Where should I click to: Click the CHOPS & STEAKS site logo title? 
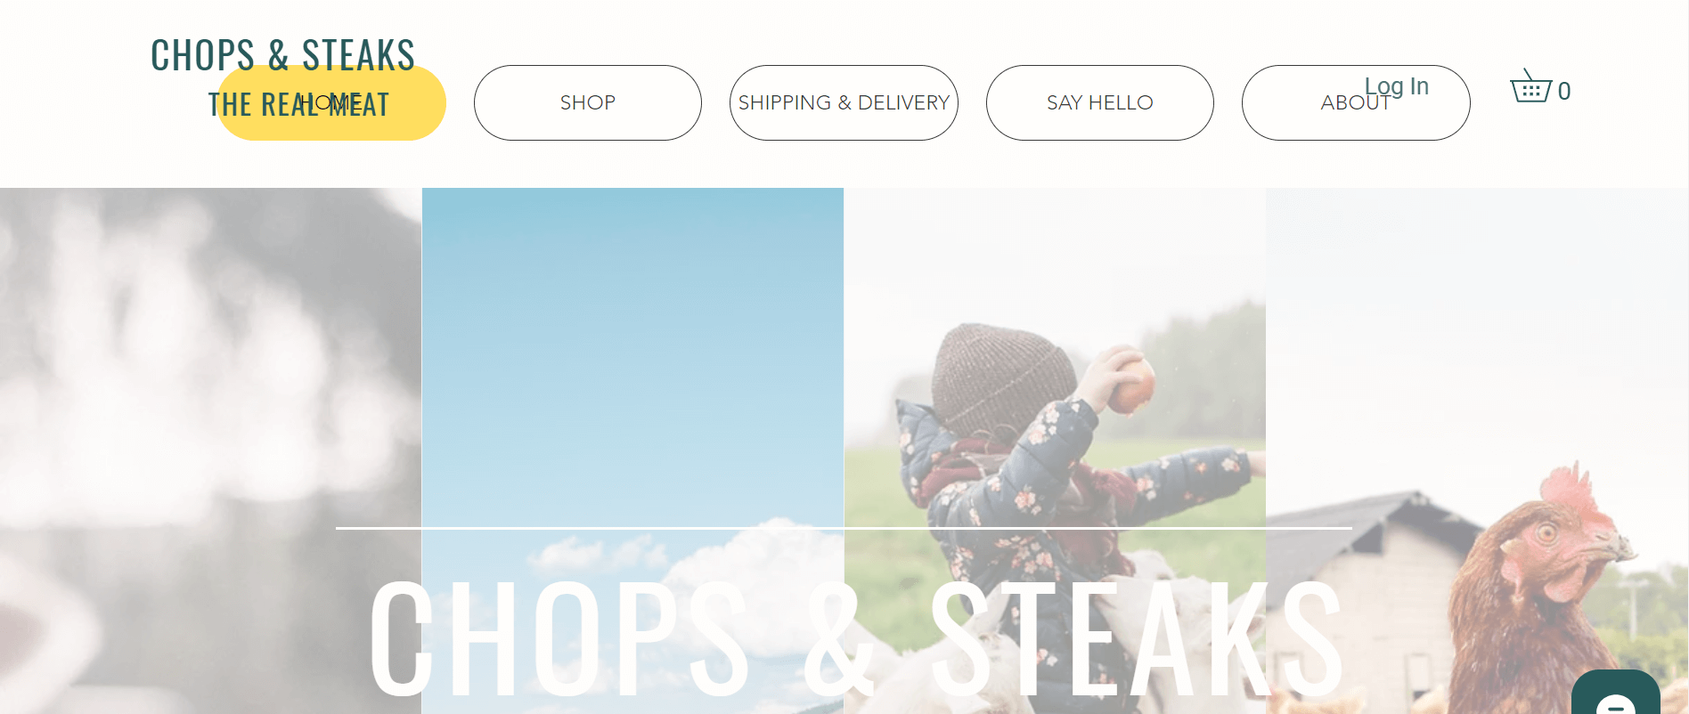(x=282, y=55)
